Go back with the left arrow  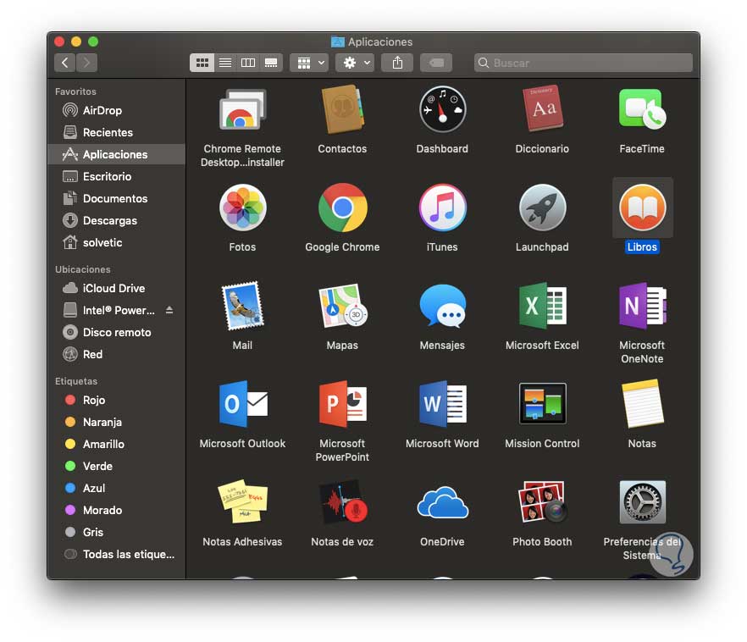64,63
